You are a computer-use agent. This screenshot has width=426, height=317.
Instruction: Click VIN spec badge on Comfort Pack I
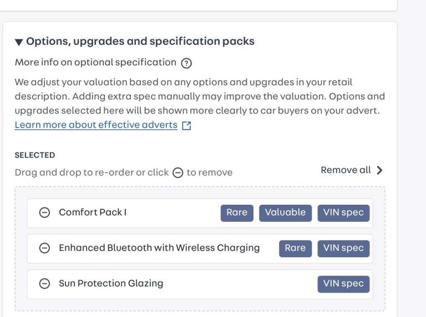pos(343,212)
